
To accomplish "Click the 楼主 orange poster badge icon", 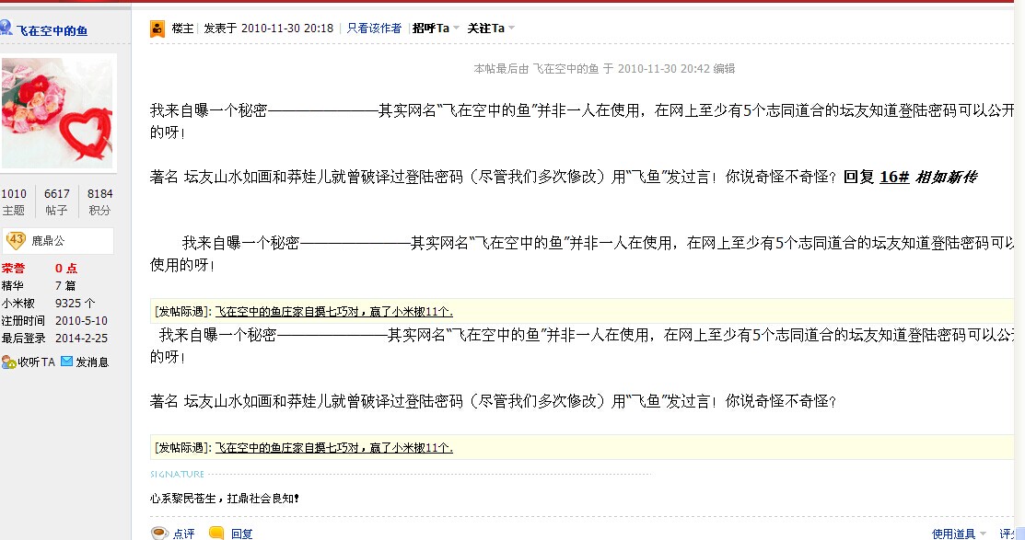I will [x=157, y=29].
